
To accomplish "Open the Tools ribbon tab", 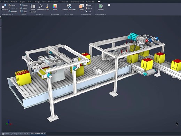I will click(x=30, y=2).
